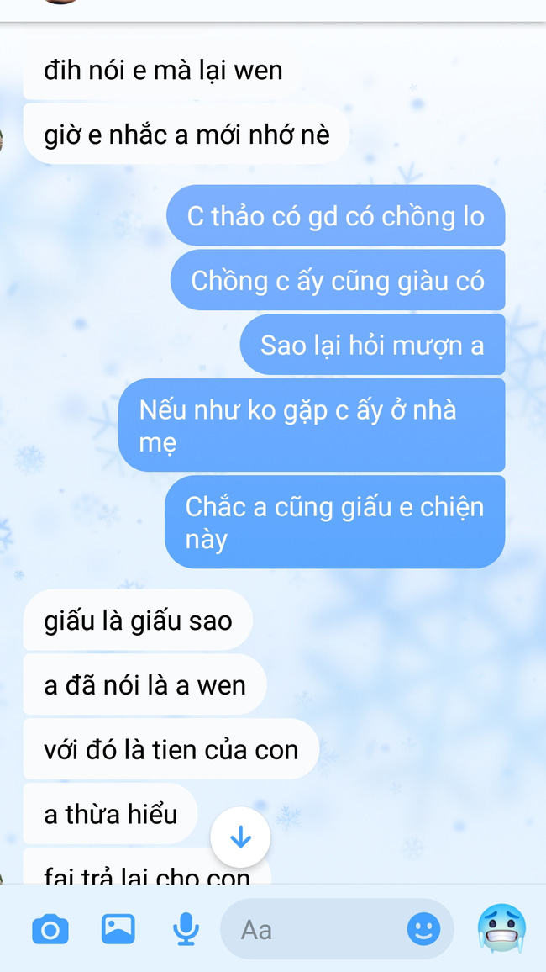Select message 'Chồng c ấy cũng giàu có'
The image size is (546, 972).
tap(338, 280)
